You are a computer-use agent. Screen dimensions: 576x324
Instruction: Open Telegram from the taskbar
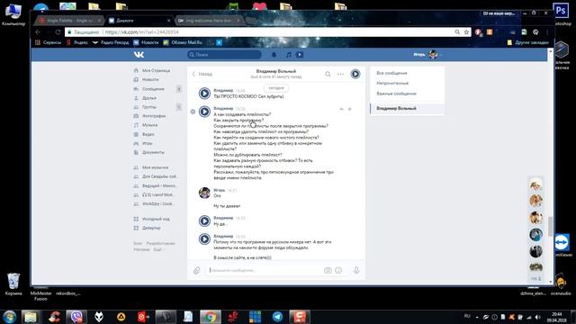tap(277, 317)
